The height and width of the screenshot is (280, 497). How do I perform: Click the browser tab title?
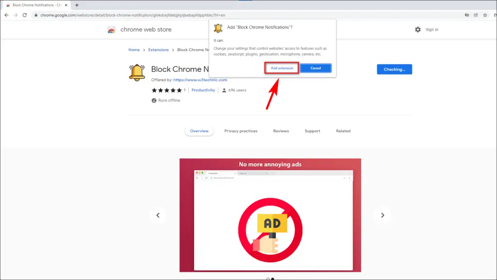(x=37, y=5)
